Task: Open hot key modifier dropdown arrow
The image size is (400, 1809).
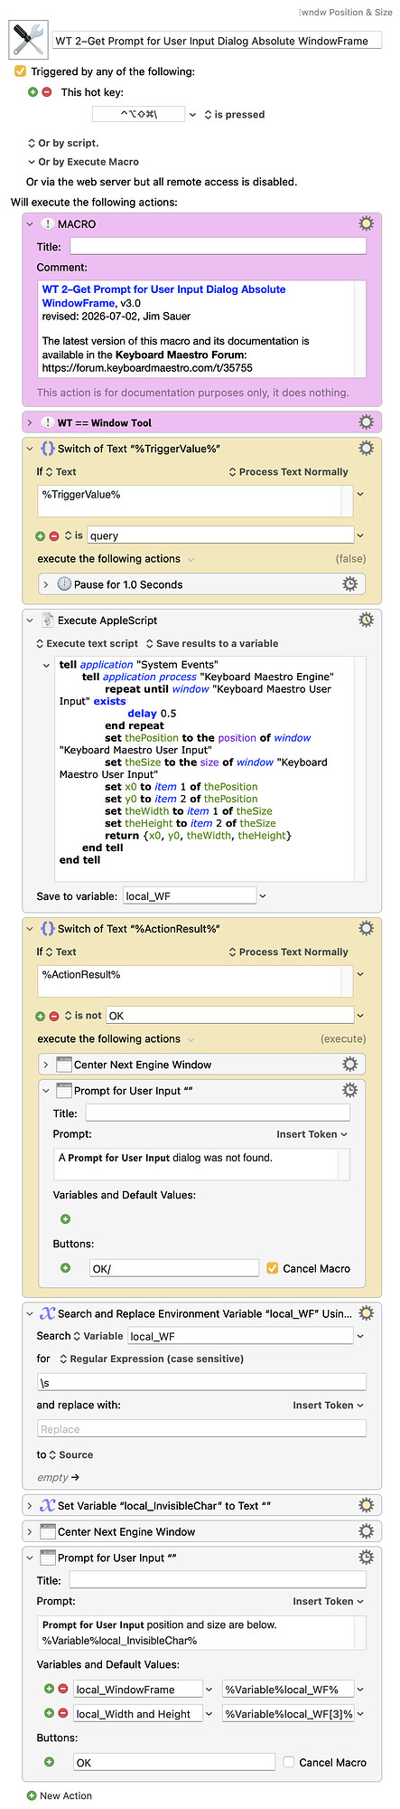Action: pyautogui.click(x=192, y=115)
